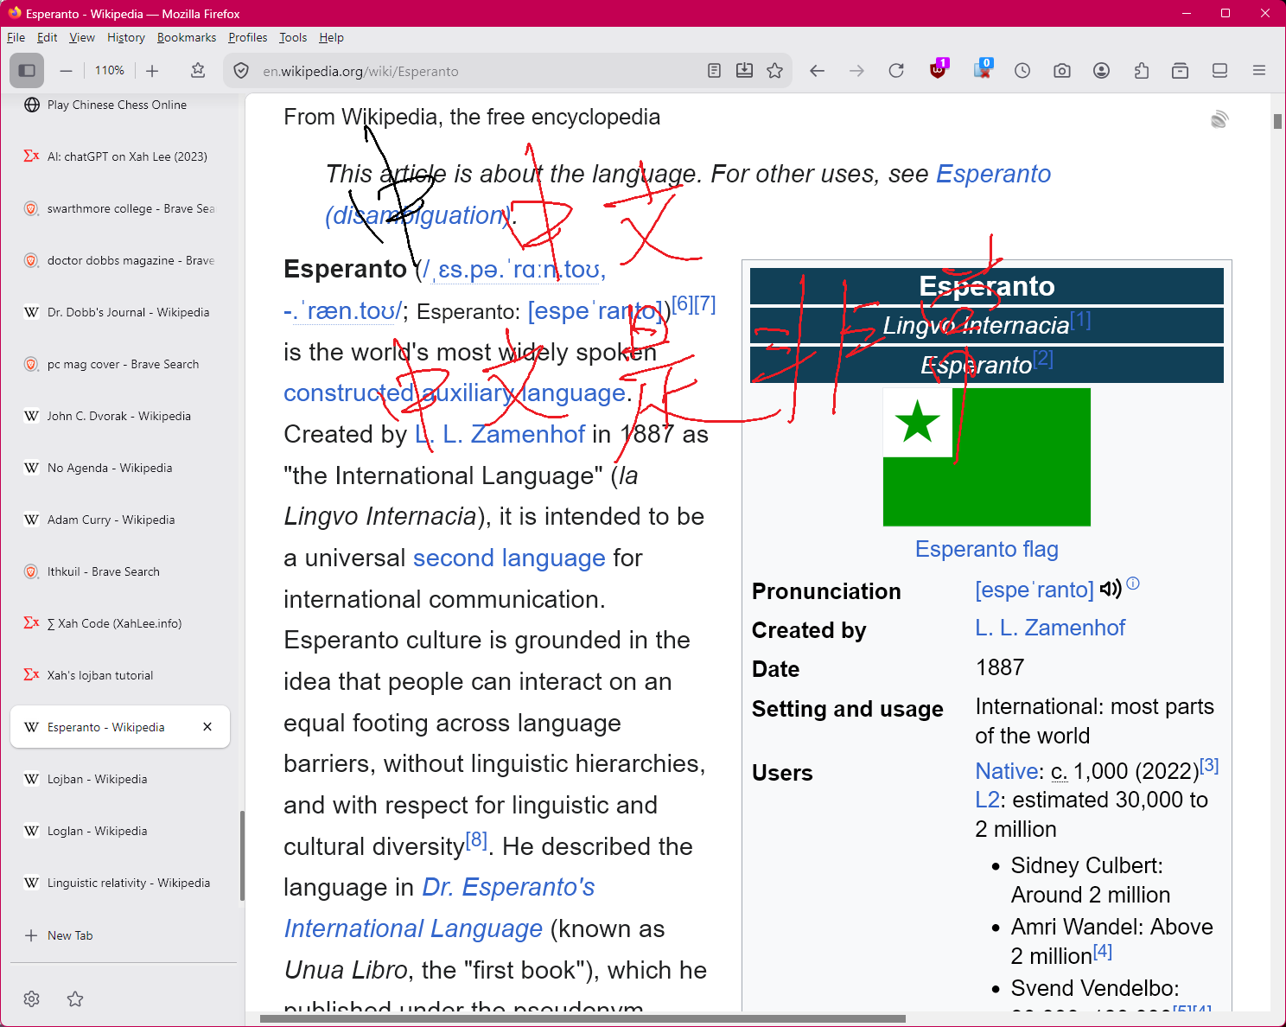Go forward one page
Screen dimensions: 1286x1027
856,71
